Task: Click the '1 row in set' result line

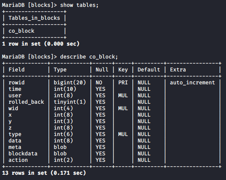Action: [41, 44]
